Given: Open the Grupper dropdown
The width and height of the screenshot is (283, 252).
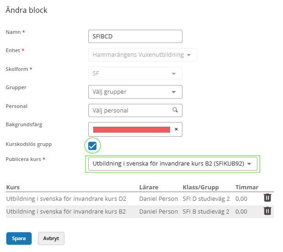Looking at the screenshot, I should point(135,92).
